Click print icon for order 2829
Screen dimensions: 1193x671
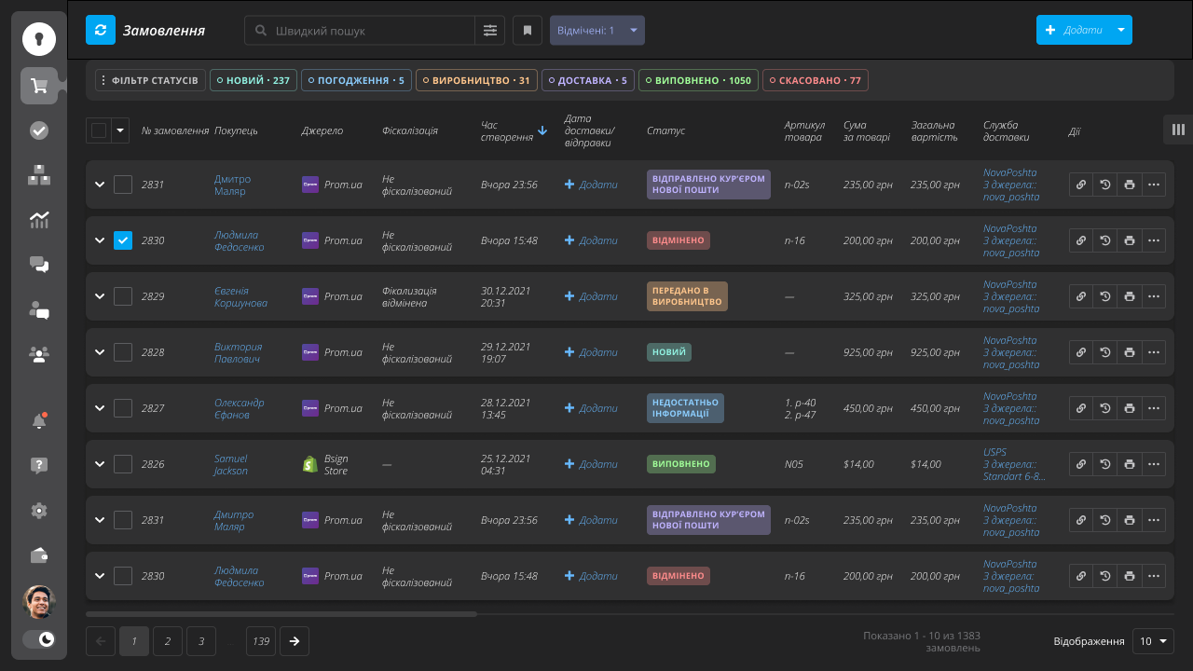coord(1129,296)
